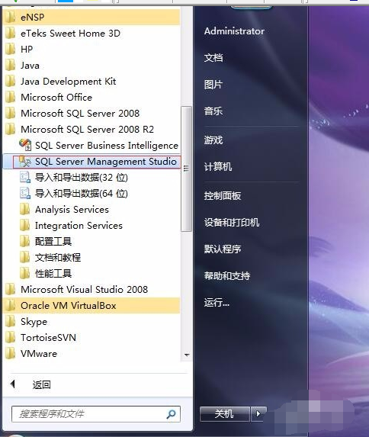Open Administrator user folder

coord(234,31)
